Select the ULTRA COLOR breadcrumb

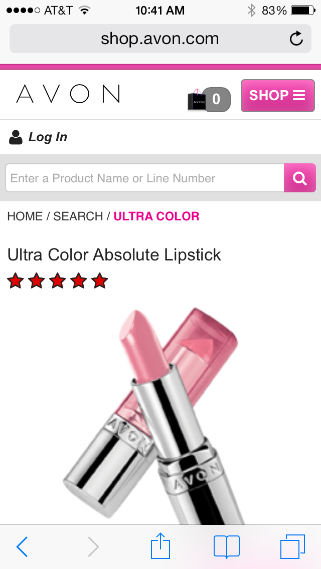click(x=156, y=216)
